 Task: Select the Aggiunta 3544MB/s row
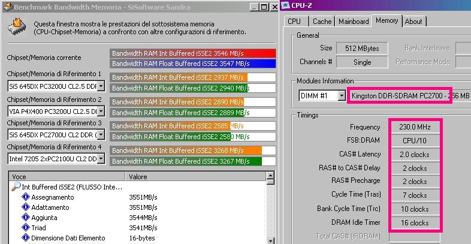[138, 218]
